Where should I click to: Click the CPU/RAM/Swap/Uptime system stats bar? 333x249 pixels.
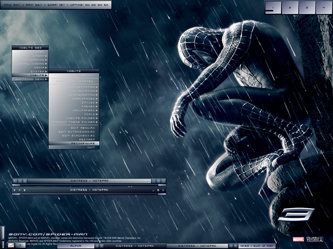point(56,5)
